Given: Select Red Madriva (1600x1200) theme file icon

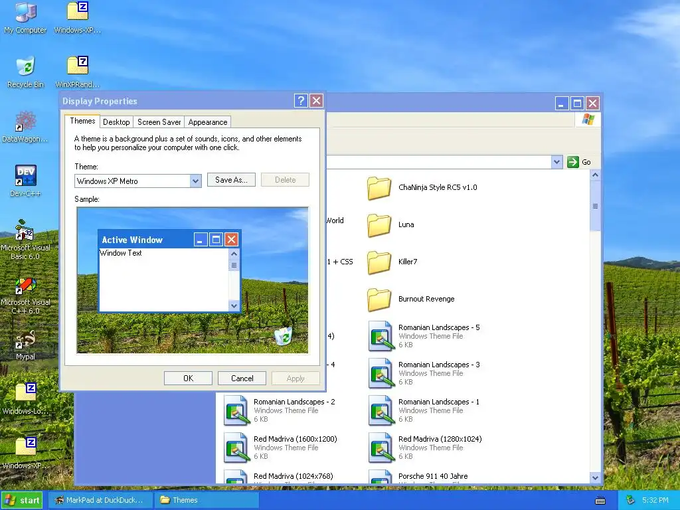Looking at the screenshot, I should click(236, 448).
